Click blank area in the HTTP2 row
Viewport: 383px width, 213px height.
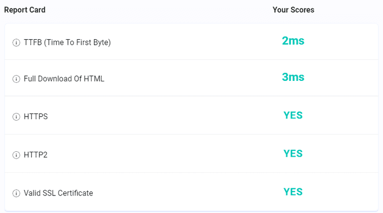tap(166, 154)
